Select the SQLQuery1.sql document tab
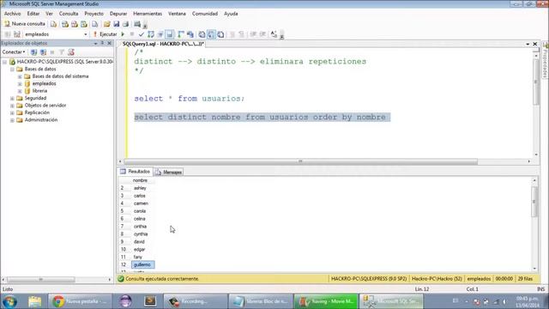The width and height of the screenshot is (549, 309). [163, 44]
